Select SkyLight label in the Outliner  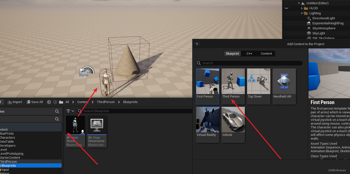point(319,33)
